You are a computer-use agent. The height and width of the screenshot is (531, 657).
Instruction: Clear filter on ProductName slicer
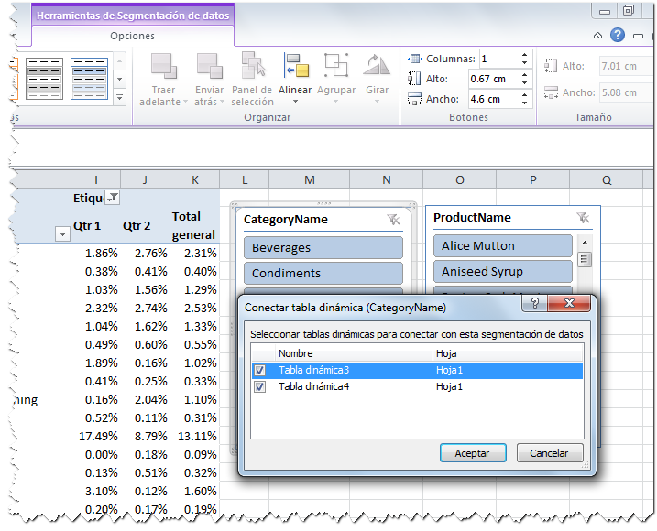[583, 217]
